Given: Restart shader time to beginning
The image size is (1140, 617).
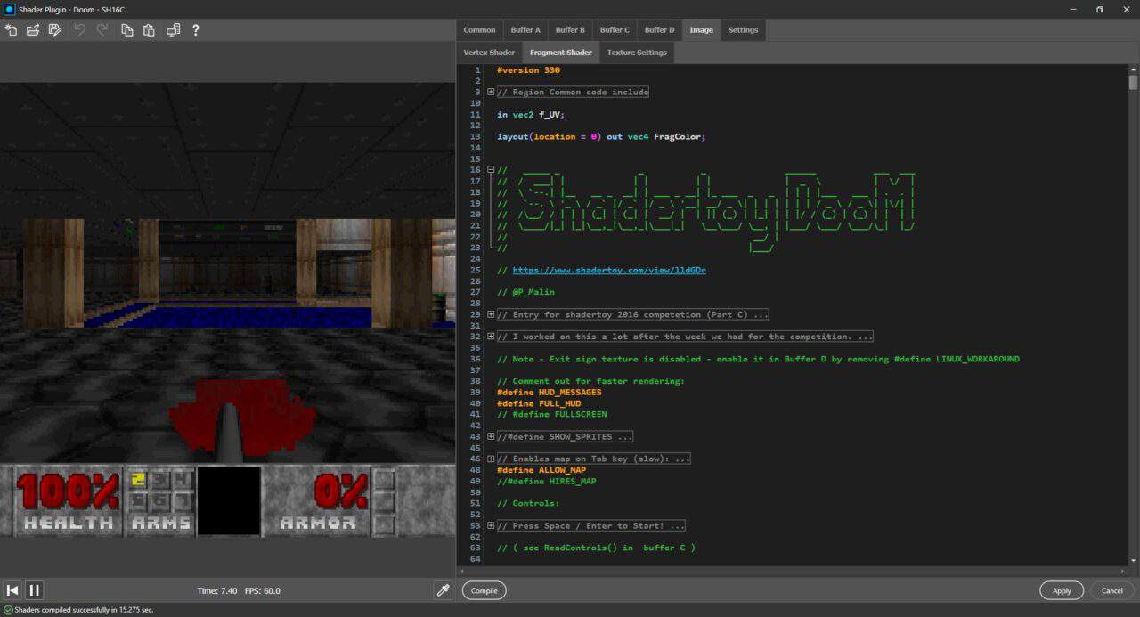Looking at the screenshot, I should click(x=12, y=590).
